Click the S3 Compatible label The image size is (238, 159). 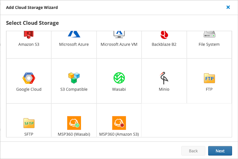(74, 89)
